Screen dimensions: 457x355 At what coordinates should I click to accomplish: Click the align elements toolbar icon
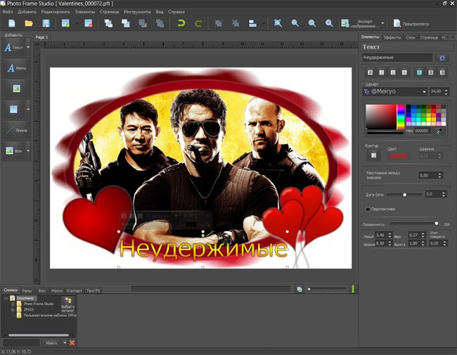tap(252, 23)
